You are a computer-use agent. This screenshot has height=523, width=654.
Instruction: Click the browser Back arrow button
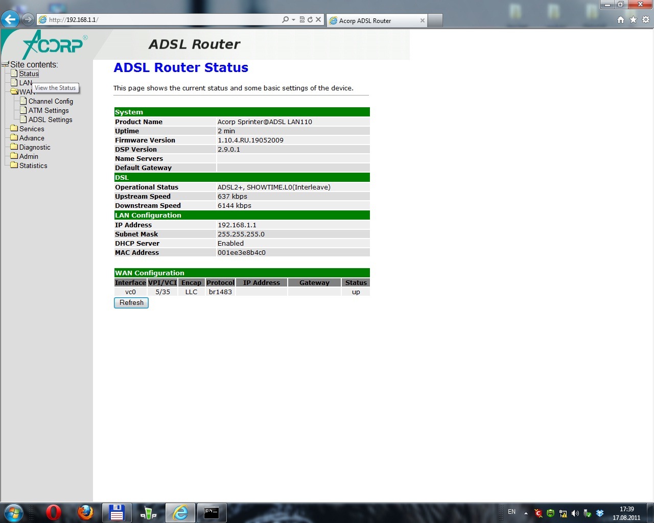pos(10,19)
